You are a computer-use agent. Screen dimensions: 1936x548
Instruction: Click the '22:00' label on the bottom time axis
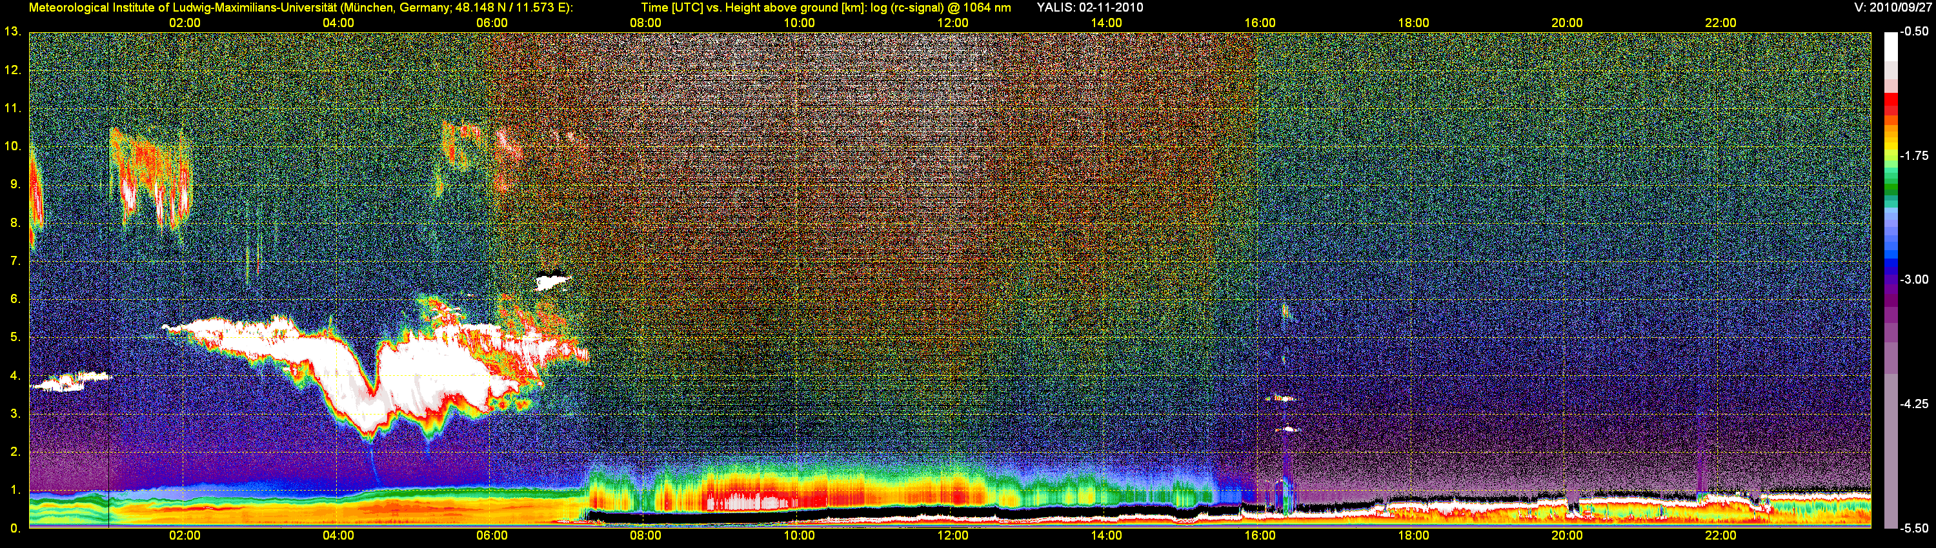1720,536
